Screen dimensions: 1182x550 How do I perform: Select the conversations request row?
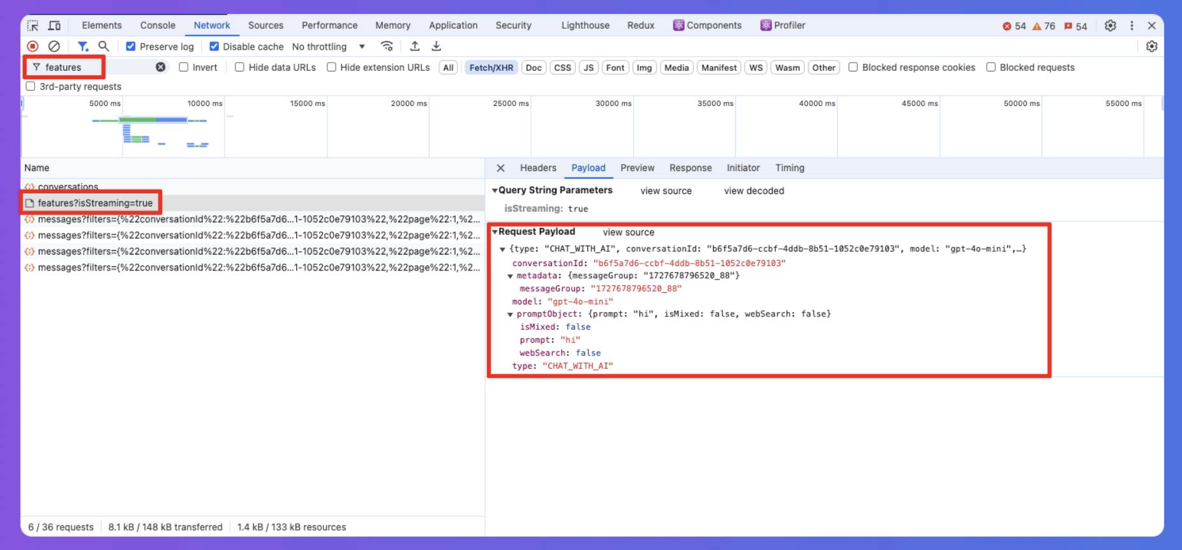[253, 187]
